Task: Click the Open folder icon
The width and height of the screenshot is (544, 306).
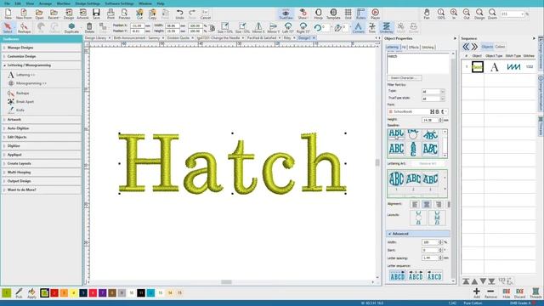Action: (39, 14)
